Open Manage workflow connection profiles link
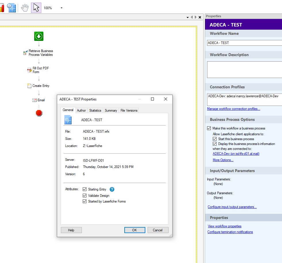The height and width of the screenshot is (263, 282). [x=233, y=109]
